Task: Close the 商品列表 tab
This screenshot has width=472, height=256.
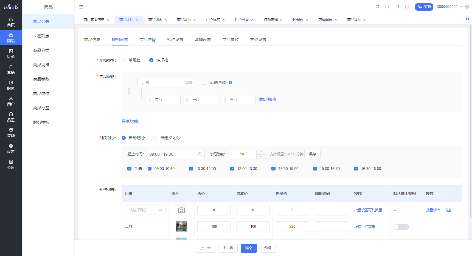Action: coord(166,20)
